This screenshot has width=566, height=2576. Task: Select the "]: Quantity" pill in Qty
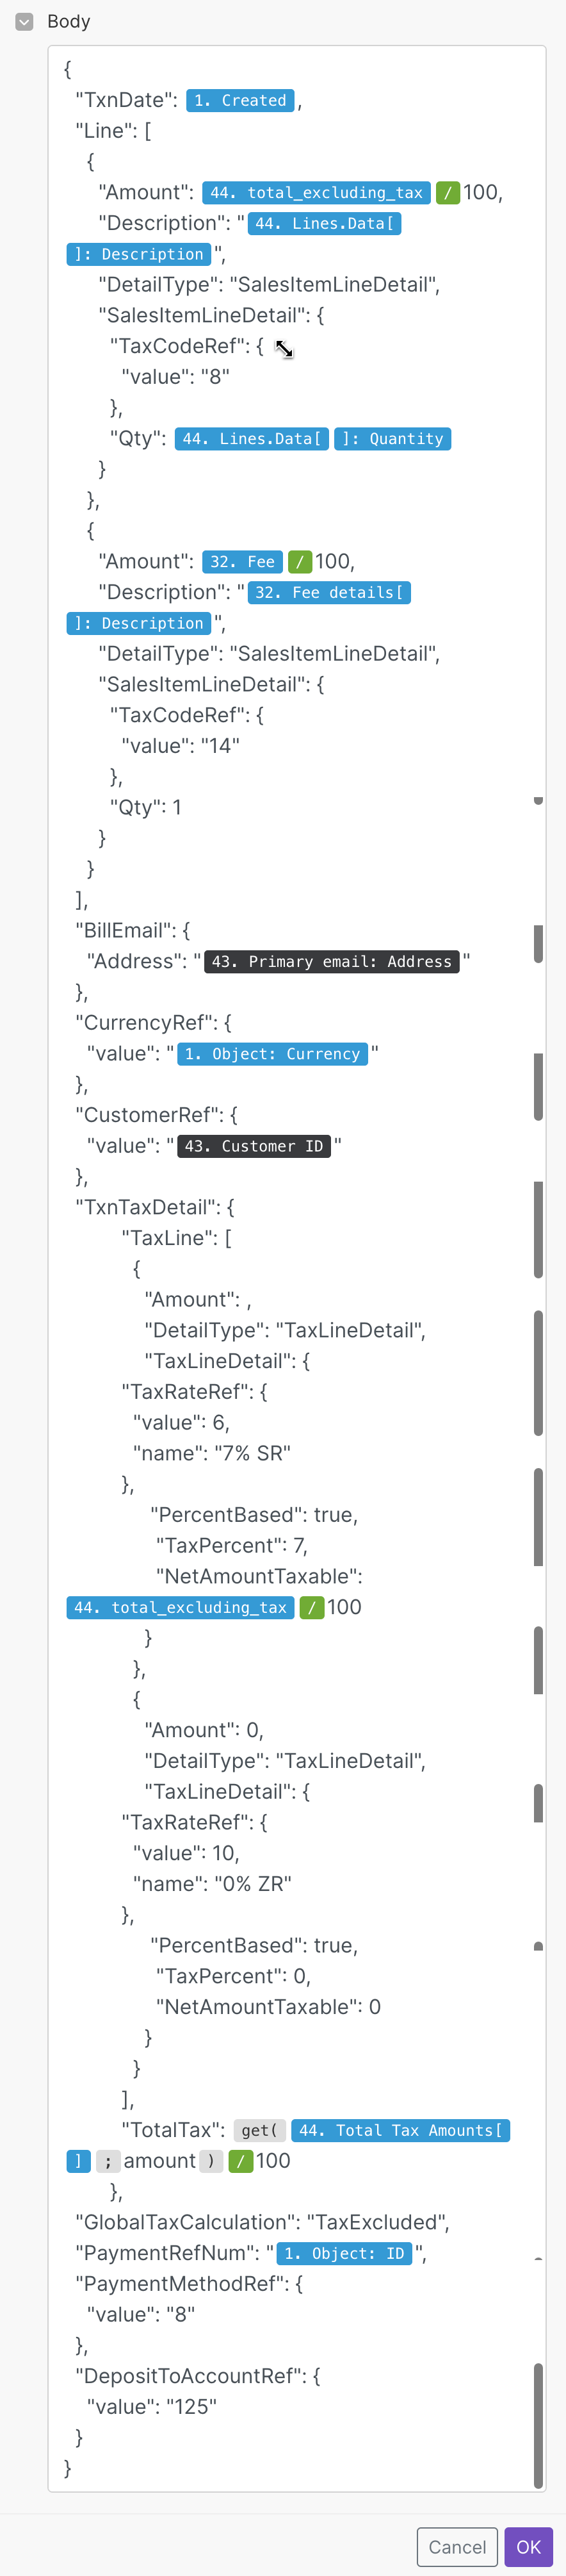click(392, 439)
